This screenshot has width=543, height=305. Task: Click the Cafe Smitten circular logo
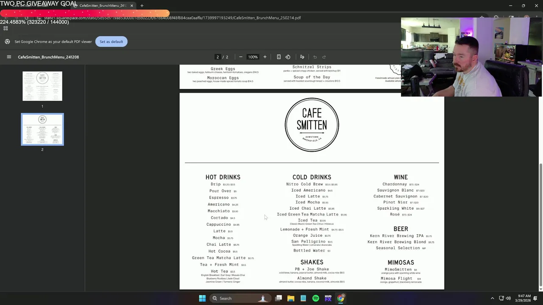click(312, 125)
